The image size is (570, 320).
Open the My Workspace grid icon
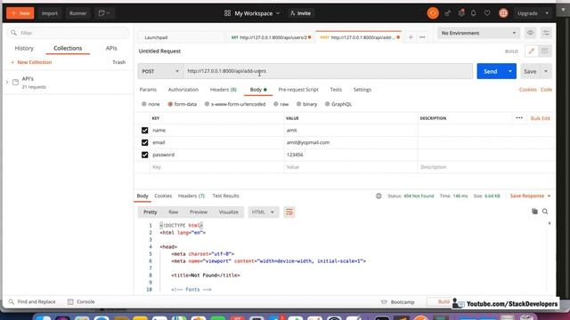pos(228,13)
